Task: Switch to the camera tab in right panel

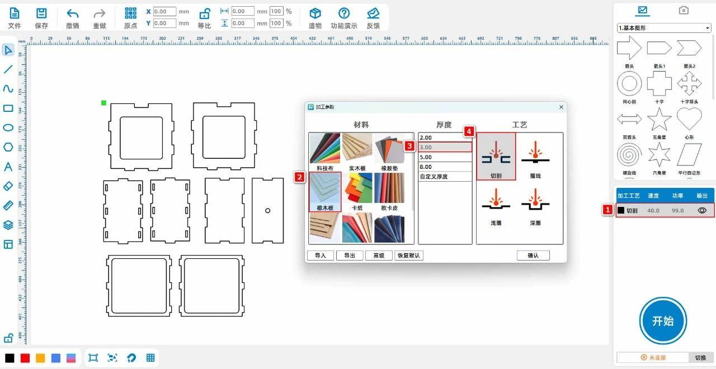Action: [x=683, y=10]
